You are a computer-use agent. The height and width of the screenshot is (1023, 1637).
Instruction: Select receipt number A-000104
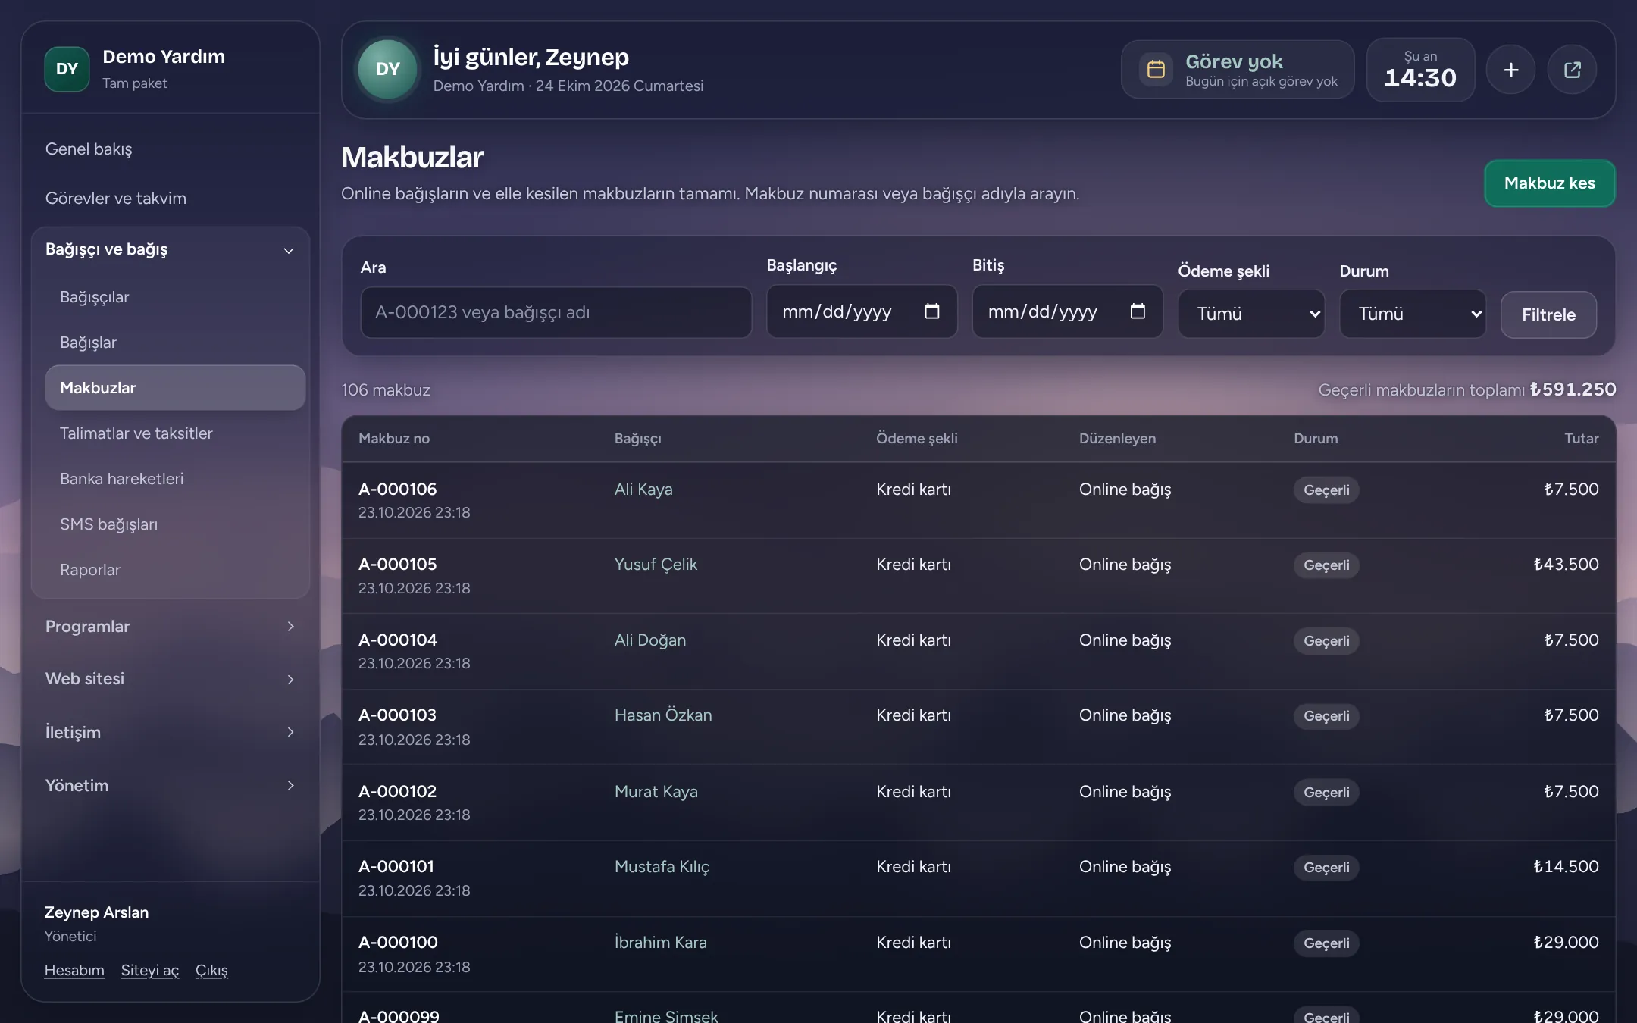point(398,640)
